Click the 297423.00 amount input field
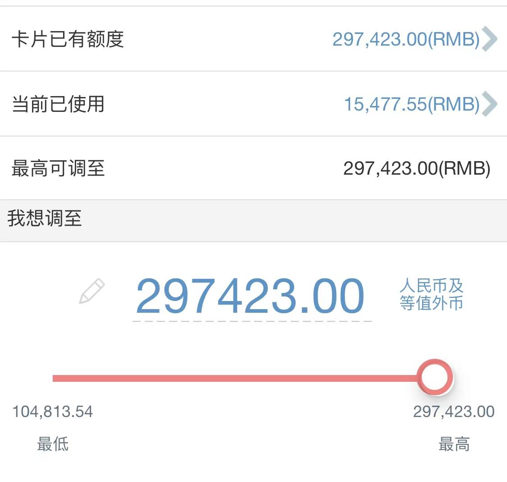Image resolution: width=507 pixels, height=482 pixels. 250,296
